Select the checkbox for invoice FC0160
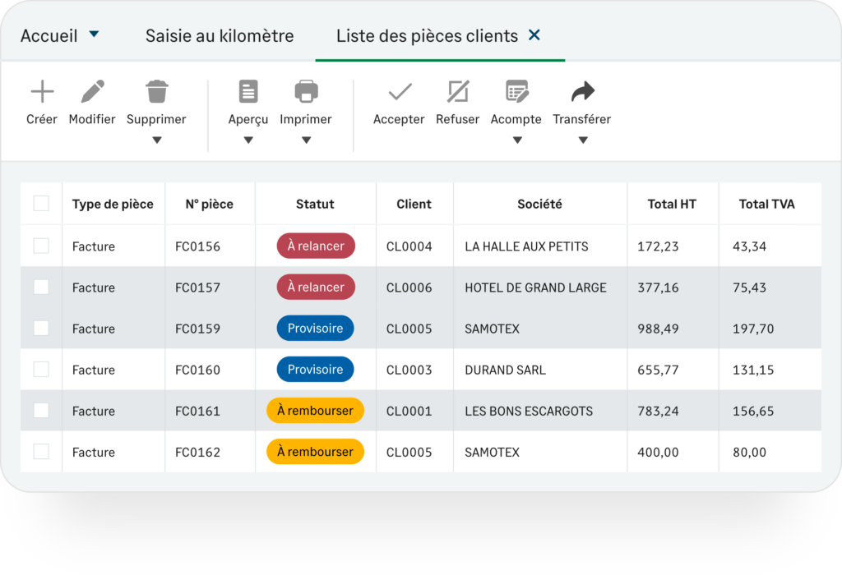Image resolution: width=842 pixels, height=575 pixels. (x=41, y=370)
